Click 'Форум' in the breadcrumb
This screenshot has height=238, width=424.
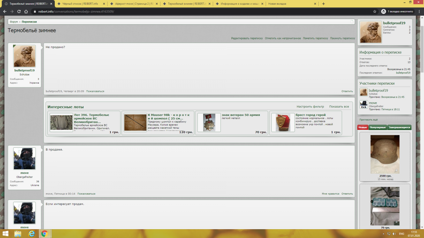pos(14,22)
